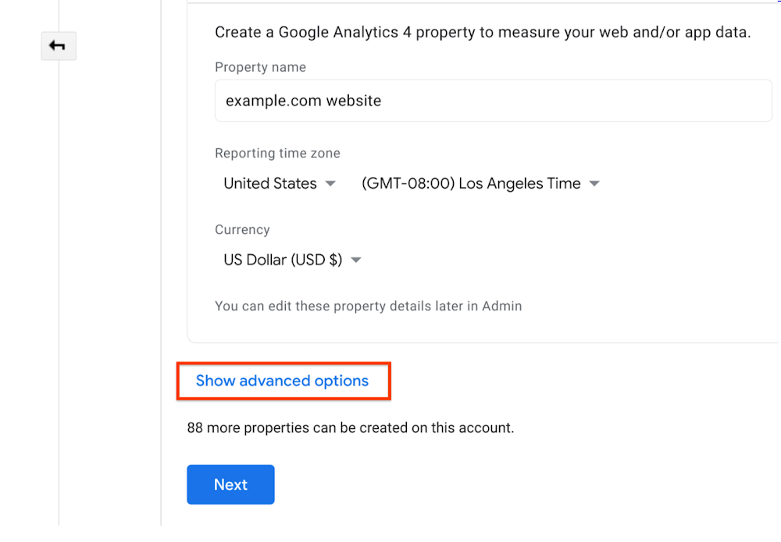Click the Show advanced options link
The height and width of the screenshot is (542, 781).
coord(284,381)
